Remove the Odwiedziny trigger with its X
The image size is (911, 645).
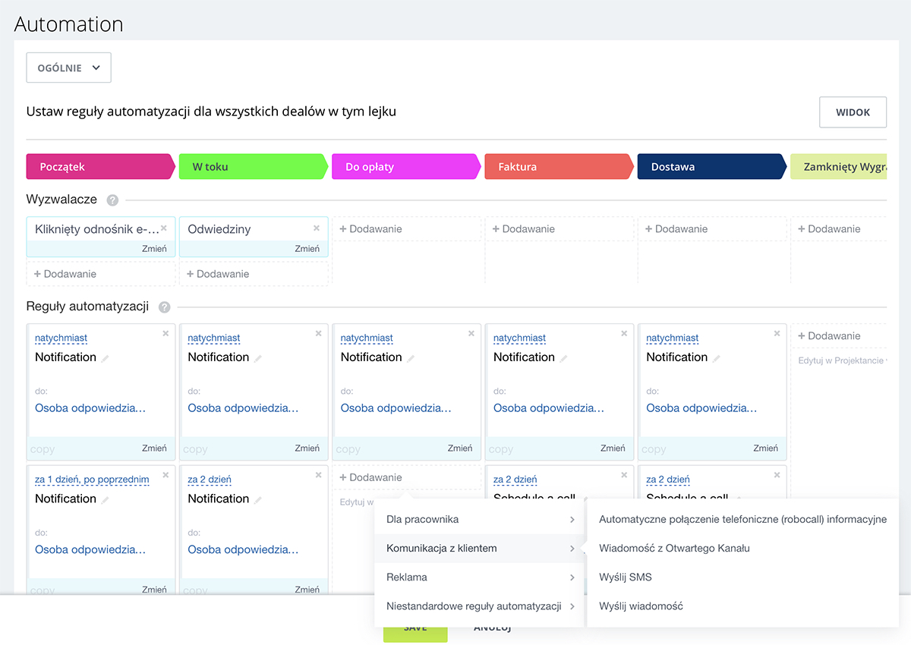pyautogui.click(x=317, y=228)
